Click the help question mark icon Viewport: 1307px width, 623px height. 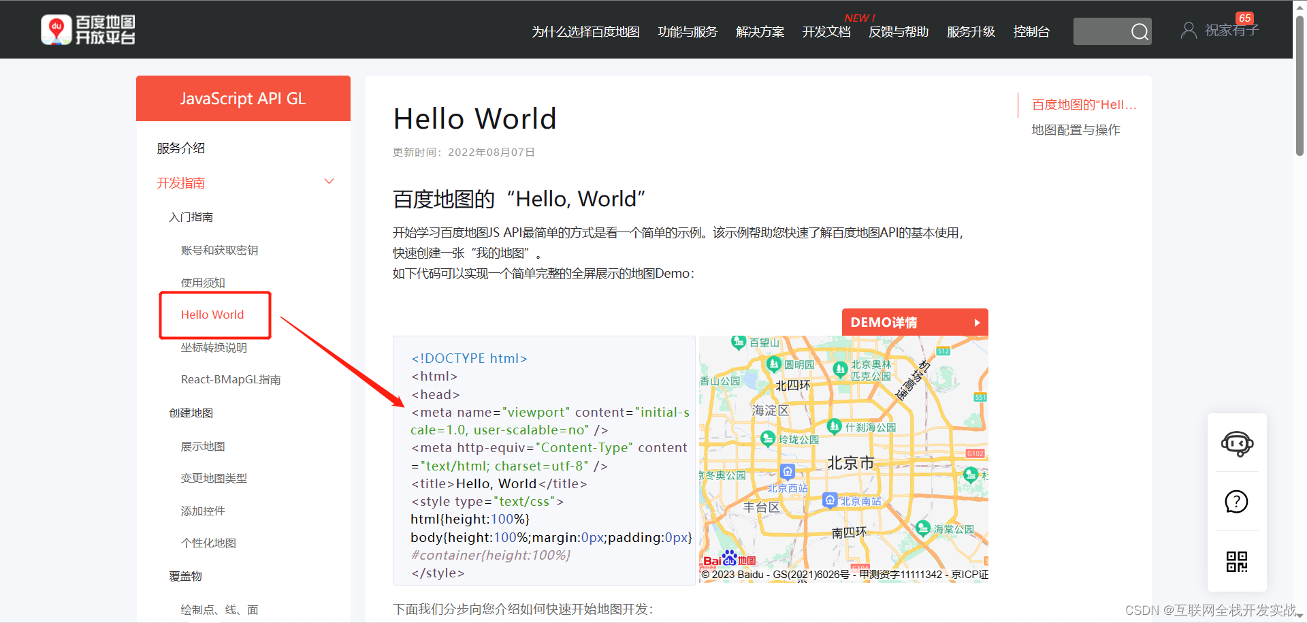click(x=1236, y=502)
